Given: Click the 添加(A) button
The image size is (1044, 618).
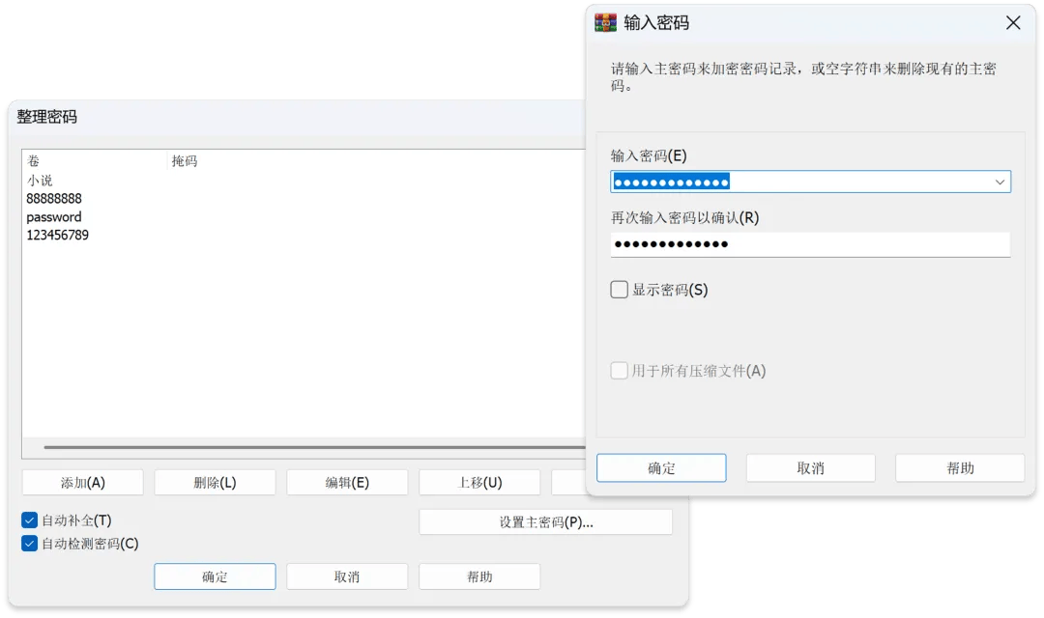Looking at the screenshot, I should pos(82,483).
